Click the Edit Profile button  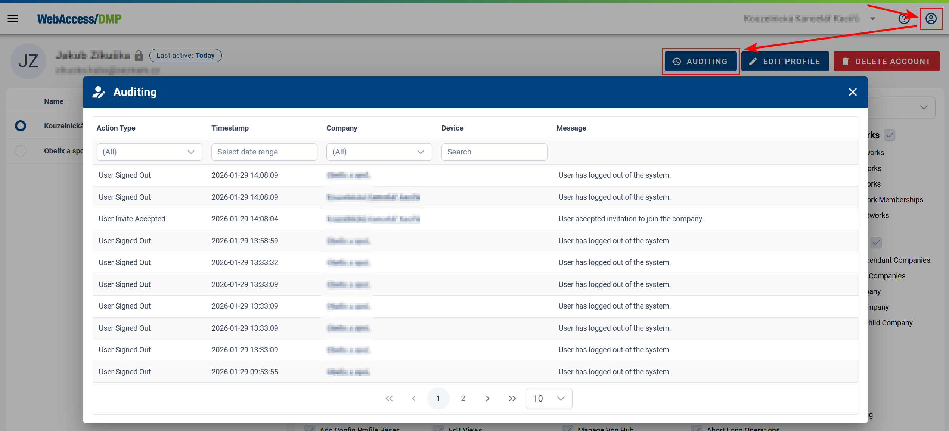(785, 61)
